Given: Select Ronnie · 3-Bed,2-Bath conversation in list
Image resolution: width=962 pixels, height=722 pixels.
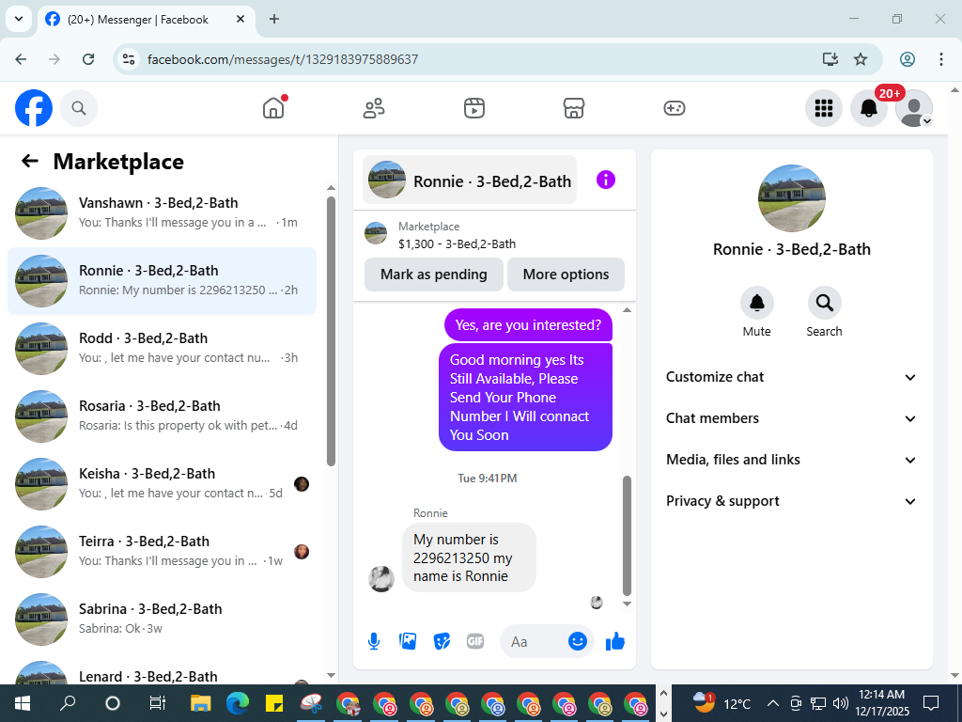Looking at the screenshot, I should (162, 281).
